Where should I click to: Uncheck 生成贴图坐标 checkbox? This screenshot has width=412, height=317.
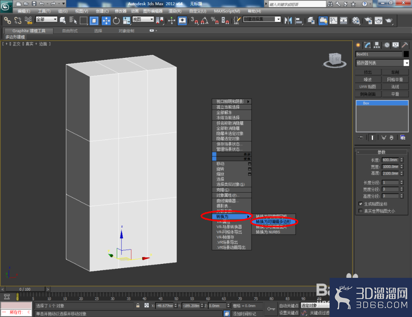(360, 204)
